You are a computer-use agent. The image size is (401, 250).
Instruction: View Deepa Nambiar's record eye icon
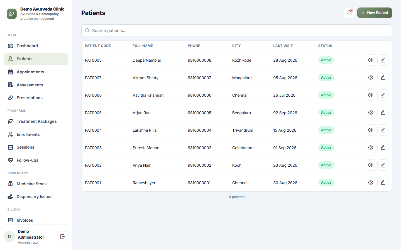point(371,60)
